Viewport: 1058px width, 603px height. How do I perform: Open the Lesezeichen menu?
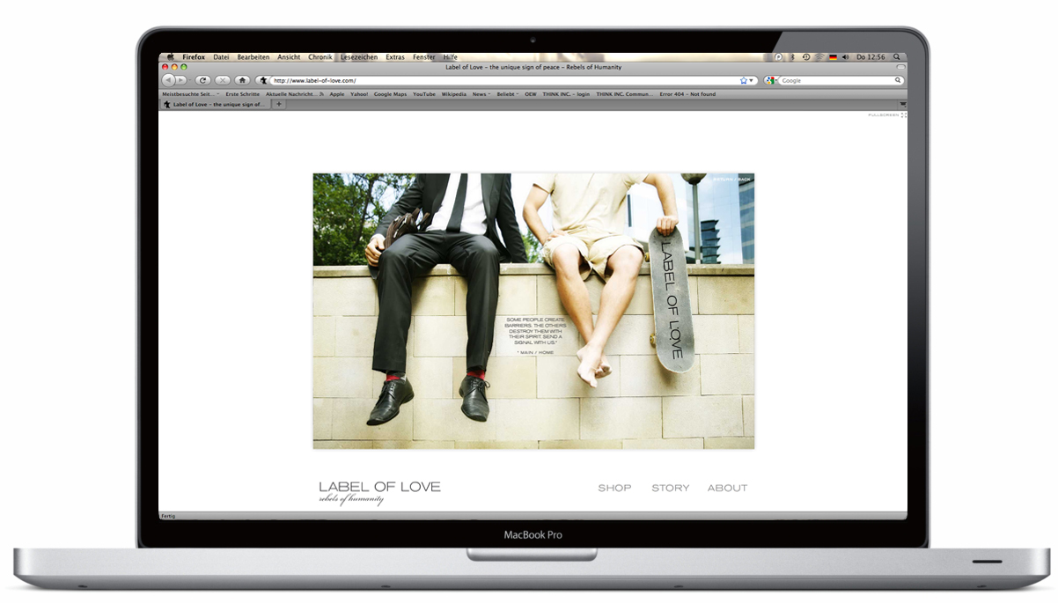coord(359,57)
